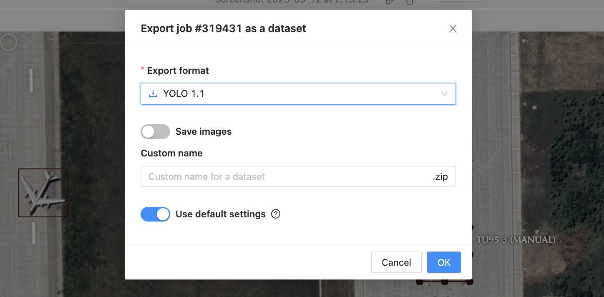This screenshot has height=297, width=604.
Task: Expand the format list with the chevron arrow
Action: point(445,94)
